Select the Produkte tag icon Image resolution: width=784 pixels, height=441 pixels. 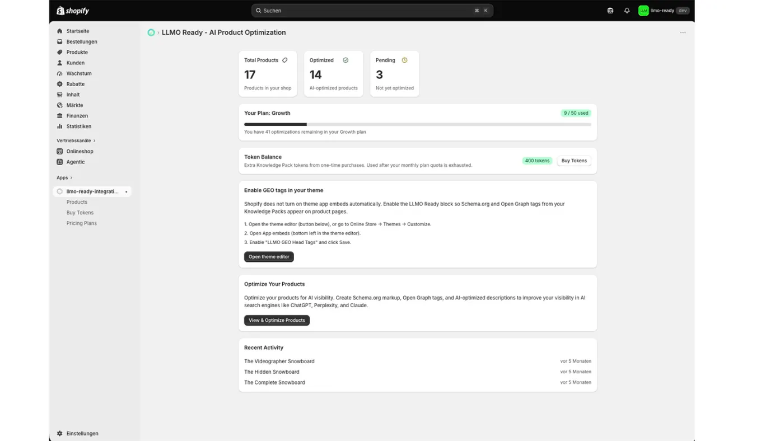[60, 53]
